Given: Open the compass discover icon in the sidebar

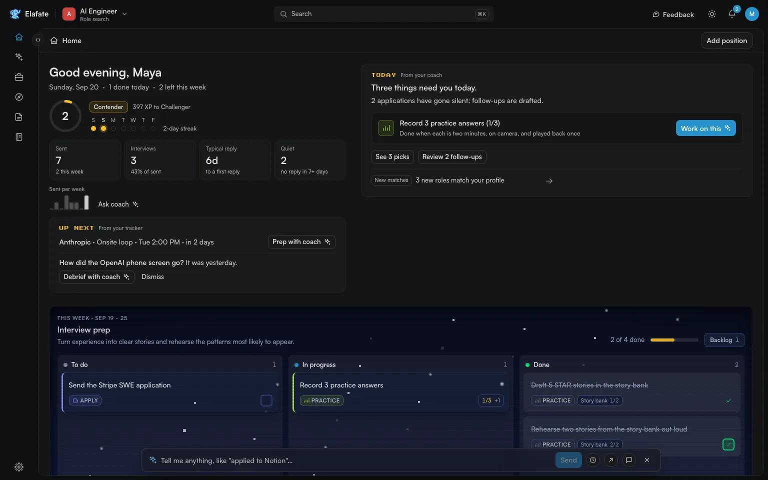Looking at the screenshot, I should pos(19,97).
